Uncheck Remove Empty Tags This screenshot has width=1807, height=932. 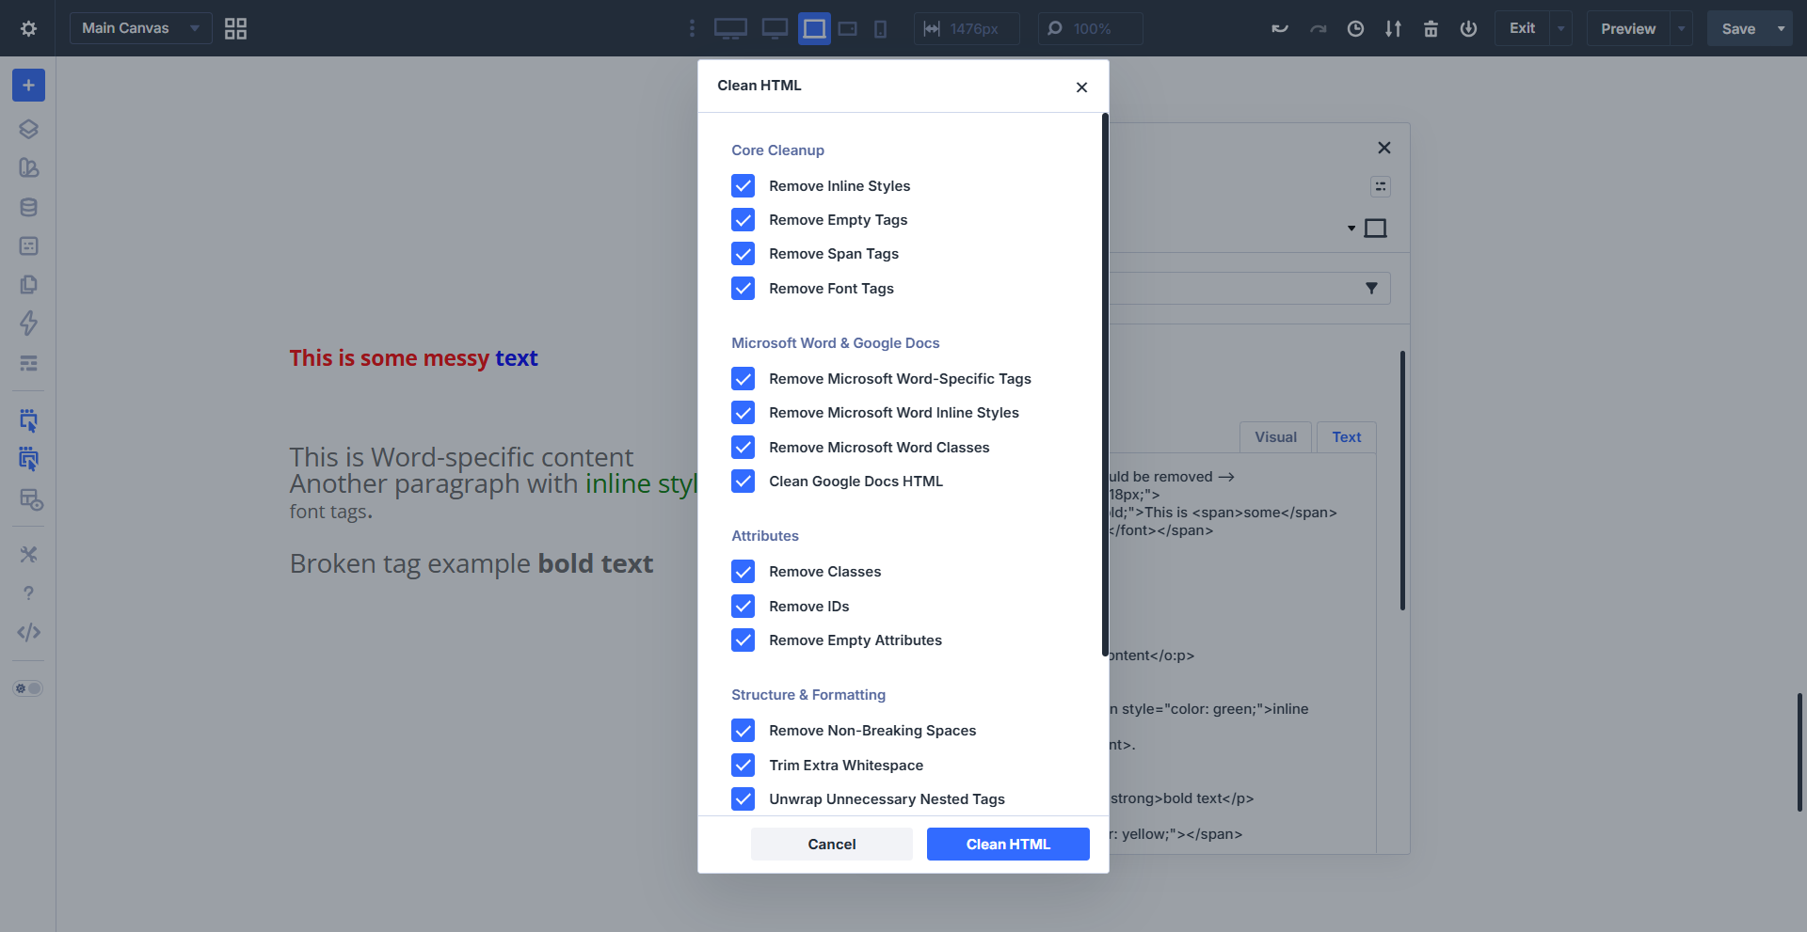pyautogui.click(x=744, y=220)
